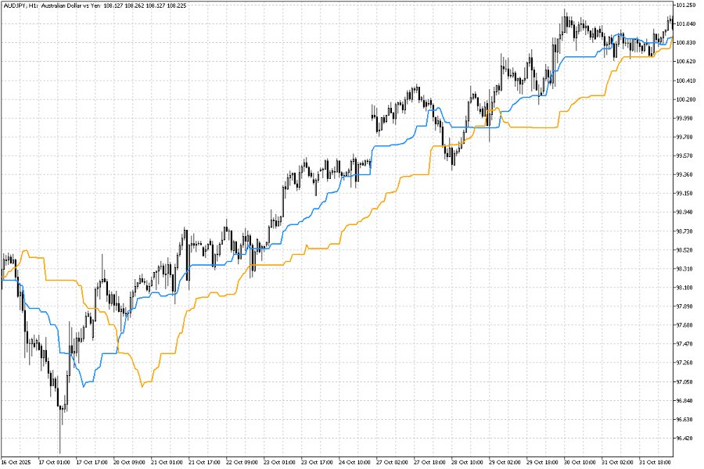
Task: Click the 29 Oct 02:00 time label
Action: [x=505, y=462]
